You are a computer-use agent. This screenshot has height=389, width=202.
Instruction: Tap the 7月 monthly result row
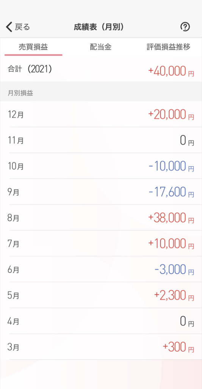[x=101, y=244]
